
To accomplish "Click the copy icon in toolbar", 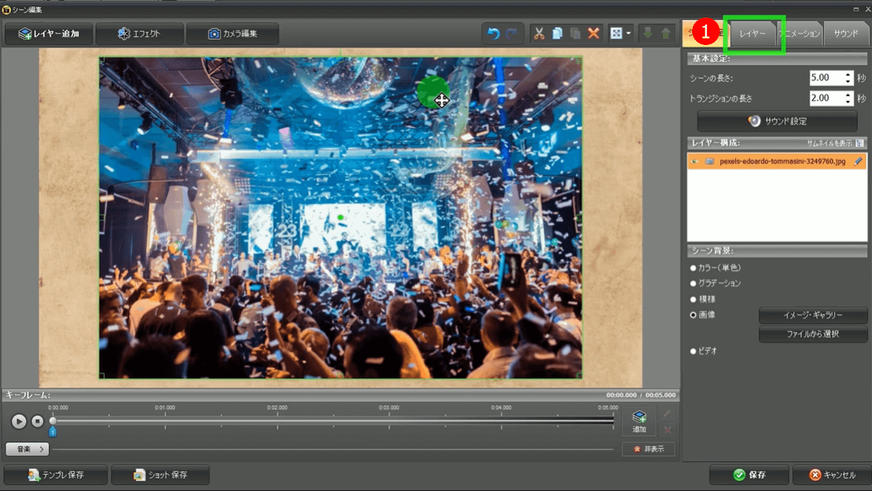I will point(557,34).
